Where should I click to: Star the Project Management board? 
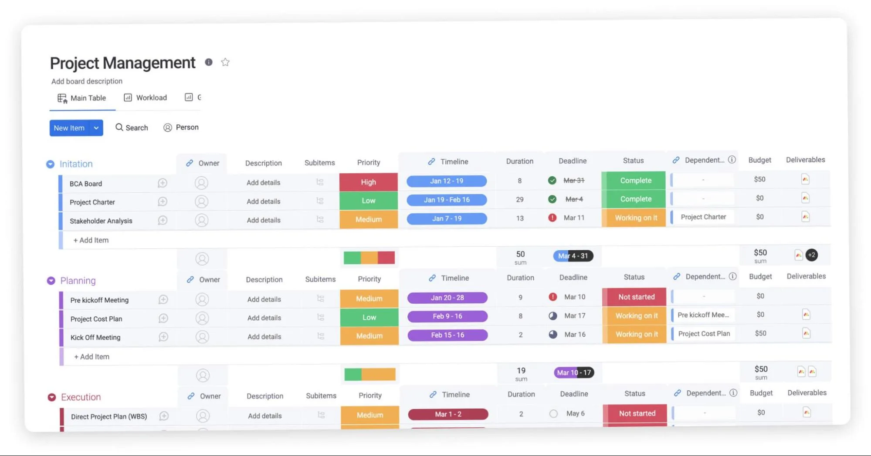pyautogui.click(x=225, y=62)
